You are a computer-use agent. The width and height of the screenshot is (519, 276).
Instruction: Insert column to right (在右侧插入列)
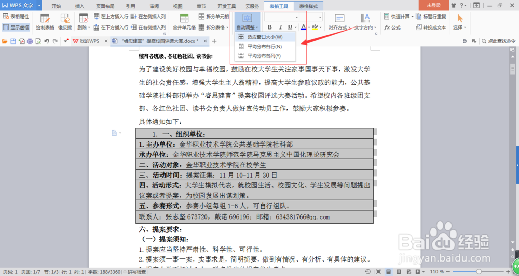coord(148,27)
